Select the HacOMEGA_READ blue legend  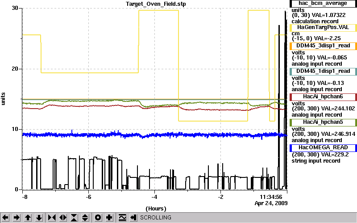click(x=323, y=148)
